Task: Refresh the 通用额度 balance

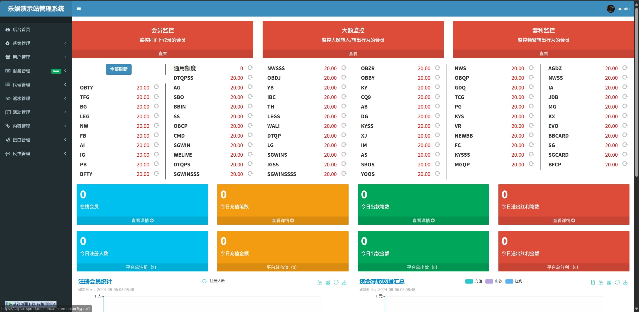Action: pos(250,68)
